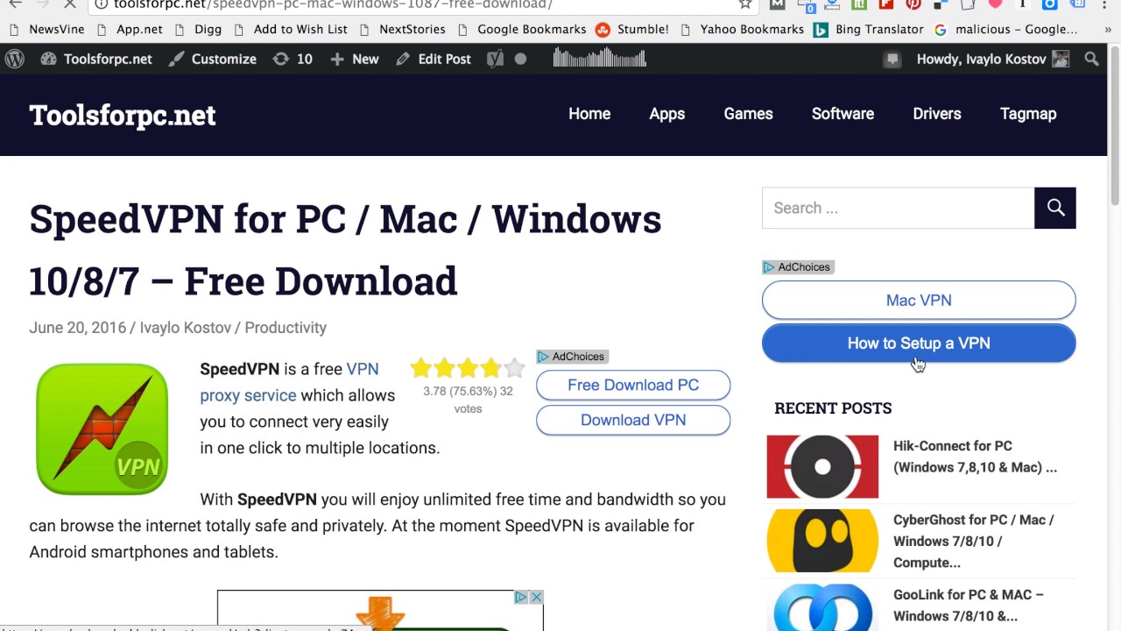Screen dimensions: 1121x631
Task: Go to Drivers in site navigation
Action: (x=937, y=114)
